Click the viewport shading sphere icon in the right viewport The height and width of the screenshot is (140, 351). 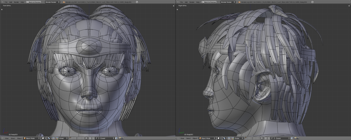219,138
